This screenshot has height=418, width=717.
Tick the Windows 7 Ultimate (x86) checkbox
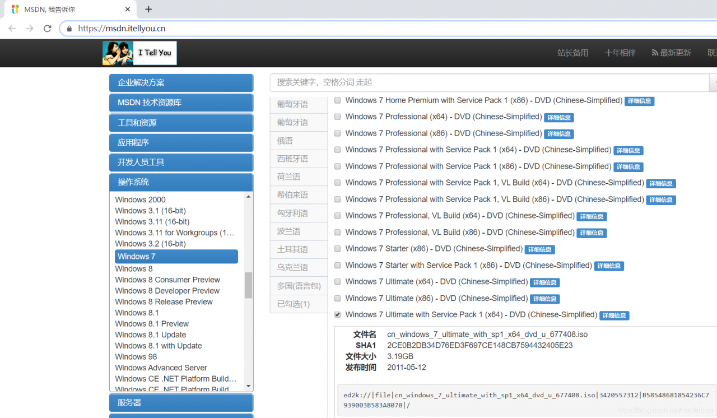coord(338,299)
